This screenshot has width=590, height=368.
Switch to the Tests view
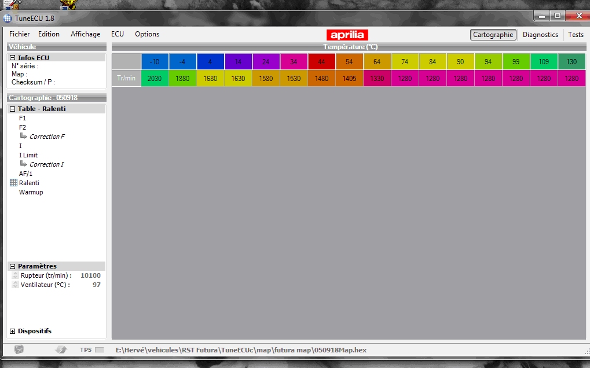pos(576,35)
